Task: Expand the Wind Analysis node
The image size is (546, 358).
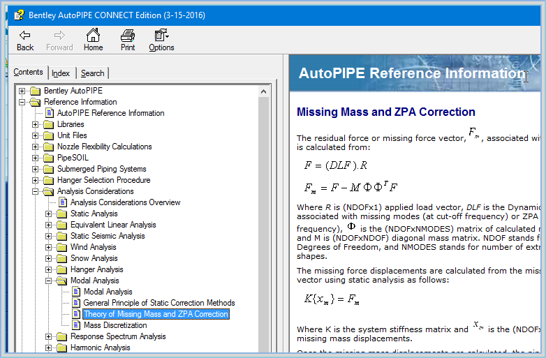Action: (x=49, y=247)
